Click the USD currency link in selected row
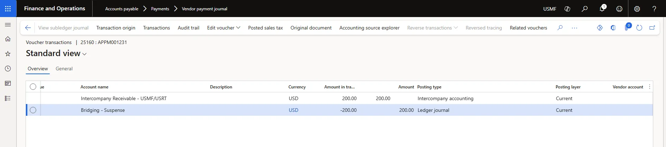The height and width of the screenshot is (147, 666). coord(293,110)
